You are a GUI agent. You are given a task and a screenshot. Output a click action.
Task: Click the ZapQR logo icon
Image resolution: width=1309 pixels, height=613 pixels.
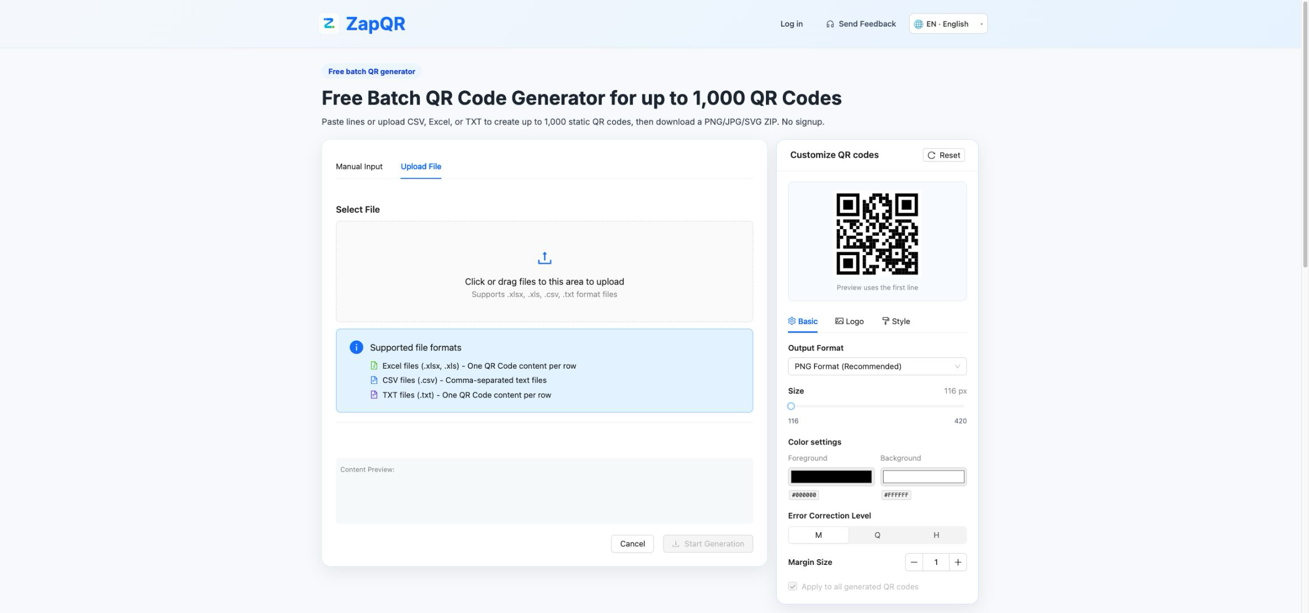329,24
